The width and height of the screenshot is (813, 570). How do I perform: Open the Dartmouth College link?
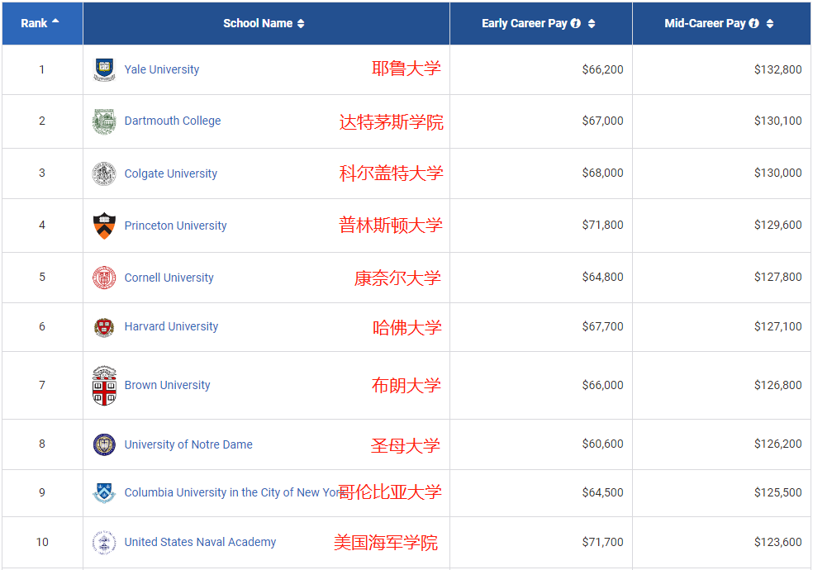(173, 121)
